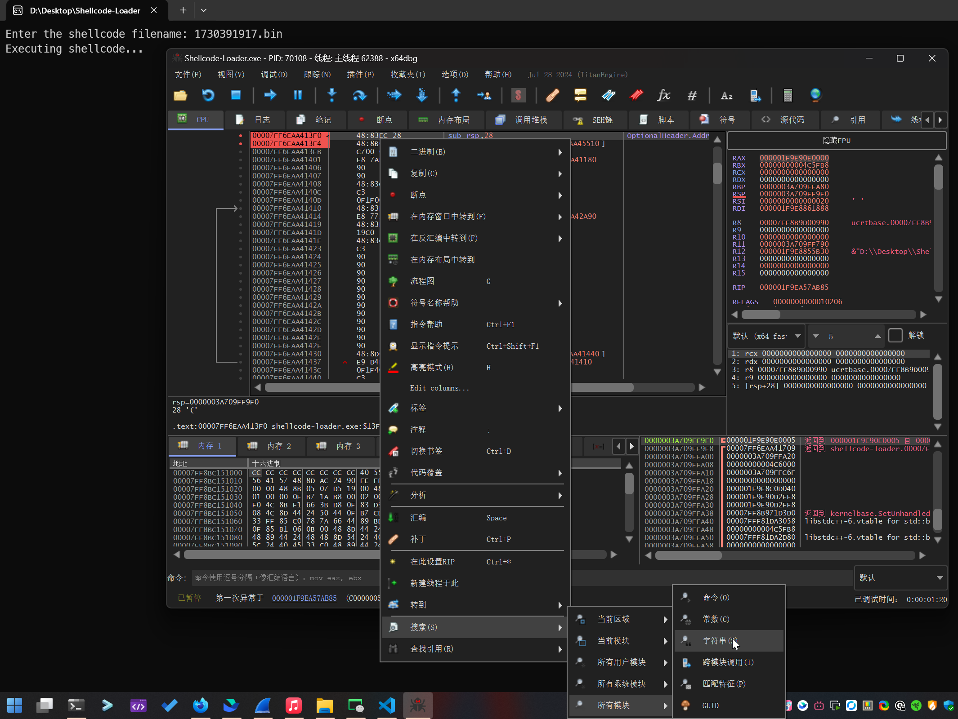This screenshot has width=958, height=719.
Task: Switch to the 调用堆栈 tab
Action: 523,120
